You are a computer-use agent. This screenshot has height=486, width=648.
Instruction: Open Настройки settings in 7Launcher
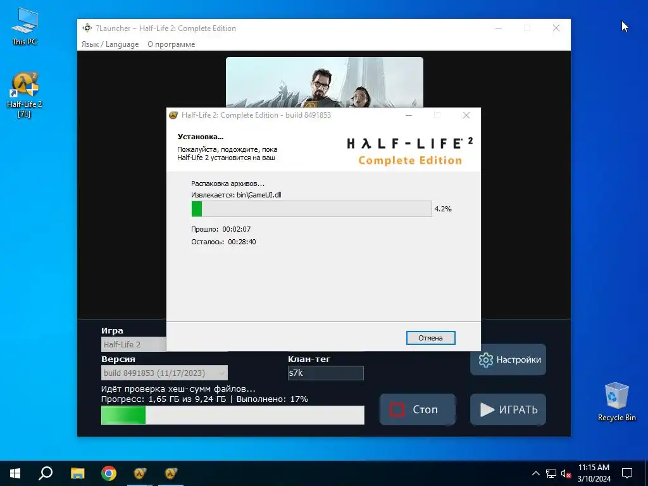tap(508, 359)
